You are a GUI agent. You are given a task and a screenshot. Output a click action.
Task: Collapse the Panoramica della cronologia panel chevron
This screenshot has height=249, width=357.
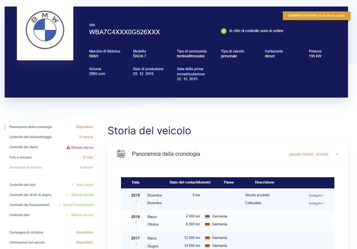[337, 154]
